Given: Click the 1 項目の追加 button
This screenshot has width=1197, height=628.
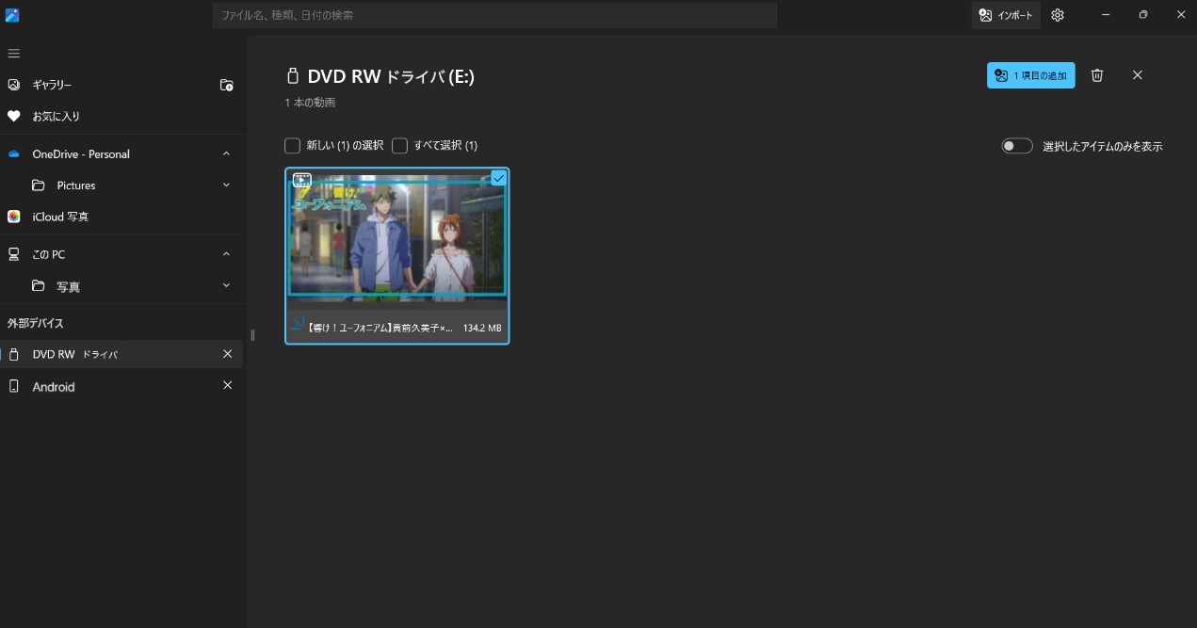Looking at the screenshot, I should (x=1031, y=75).
